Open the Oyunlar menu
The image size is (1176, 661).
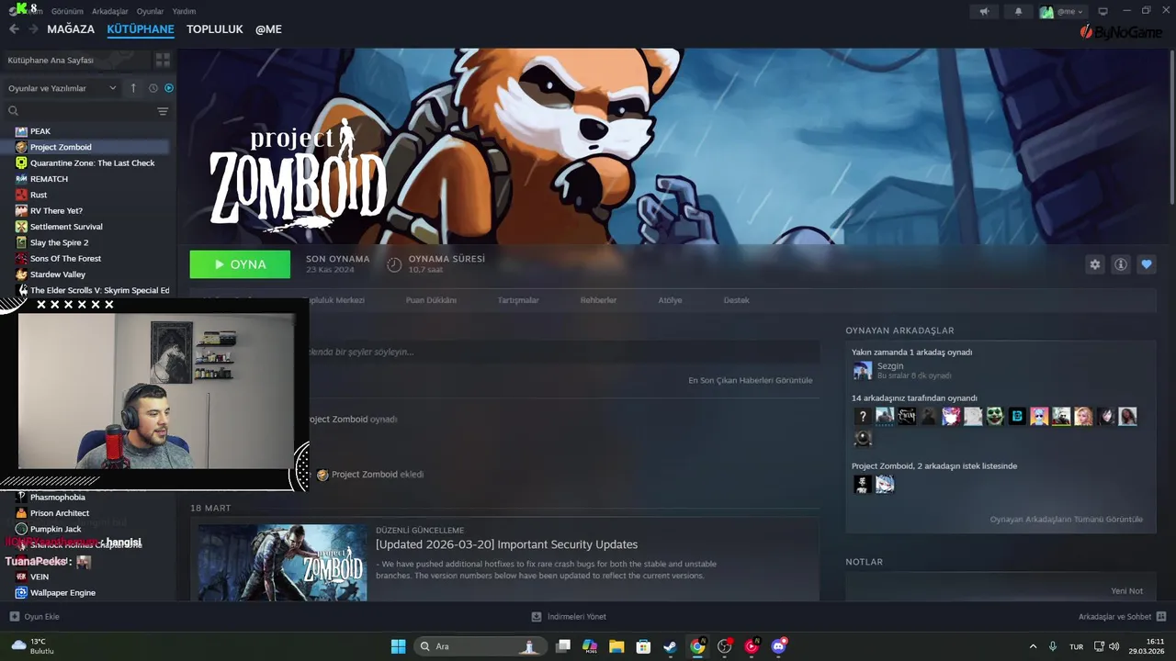coord(150,11)
